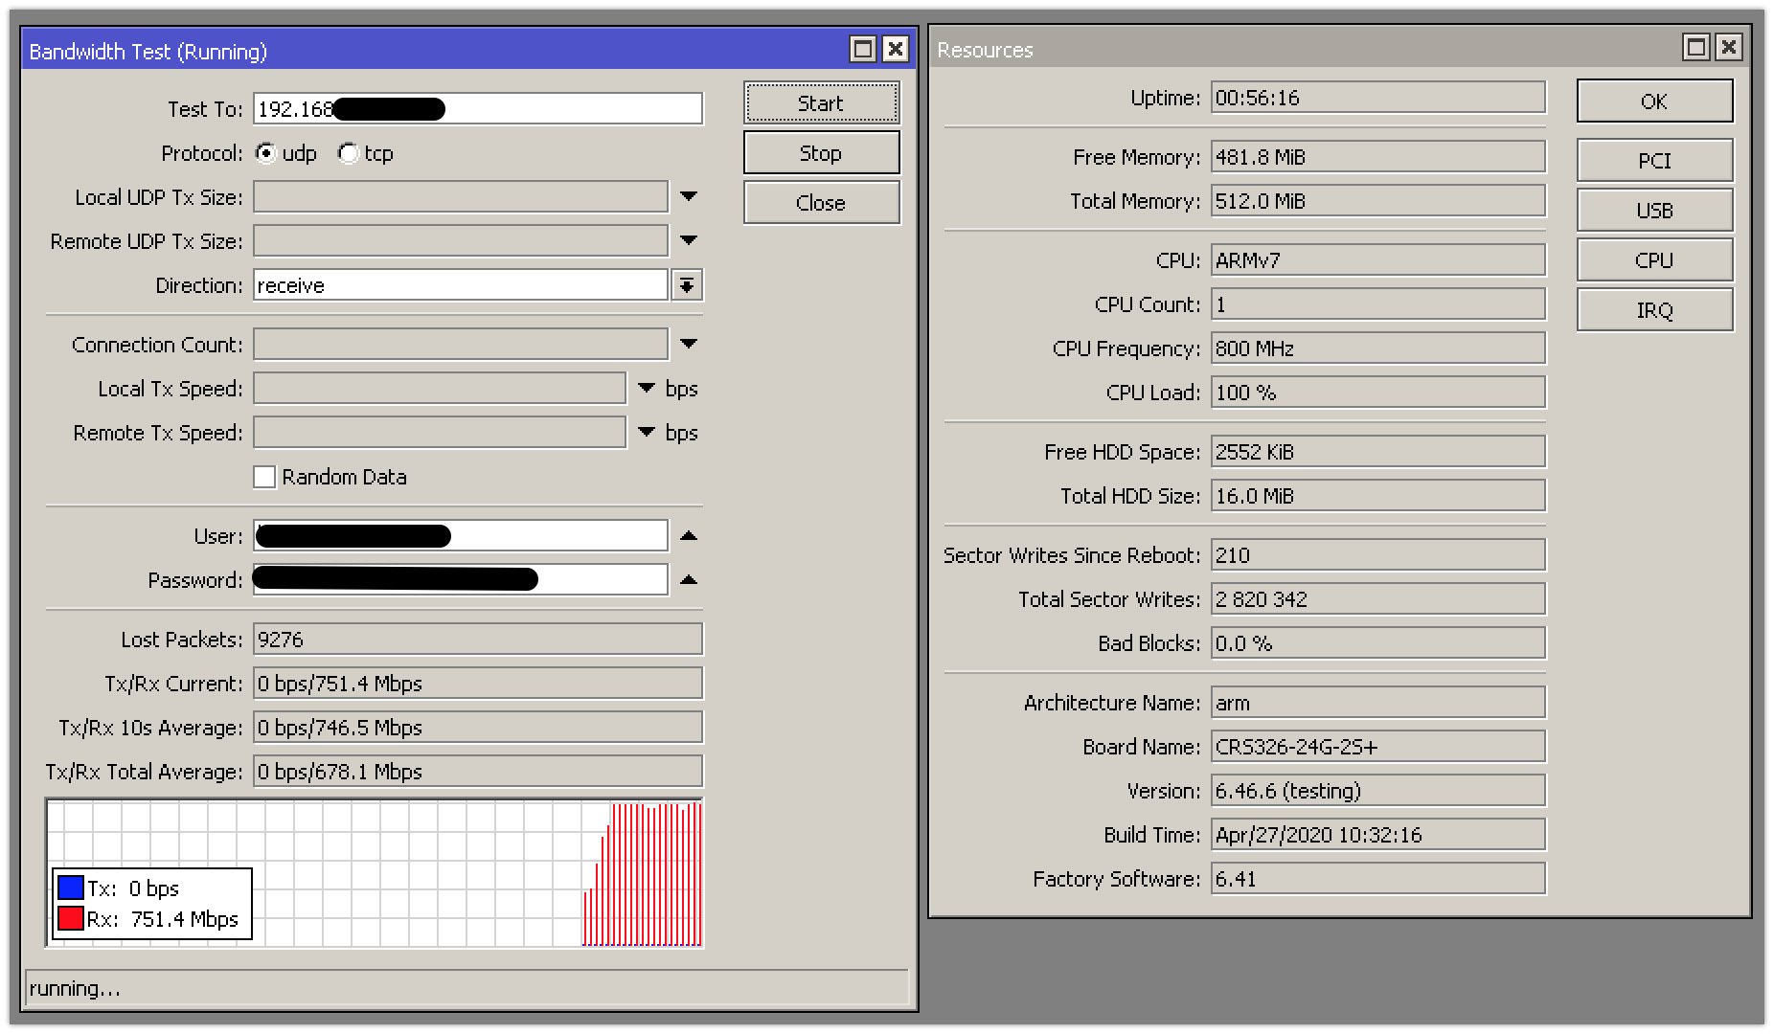Click the Start button

(x=821, y=103)
